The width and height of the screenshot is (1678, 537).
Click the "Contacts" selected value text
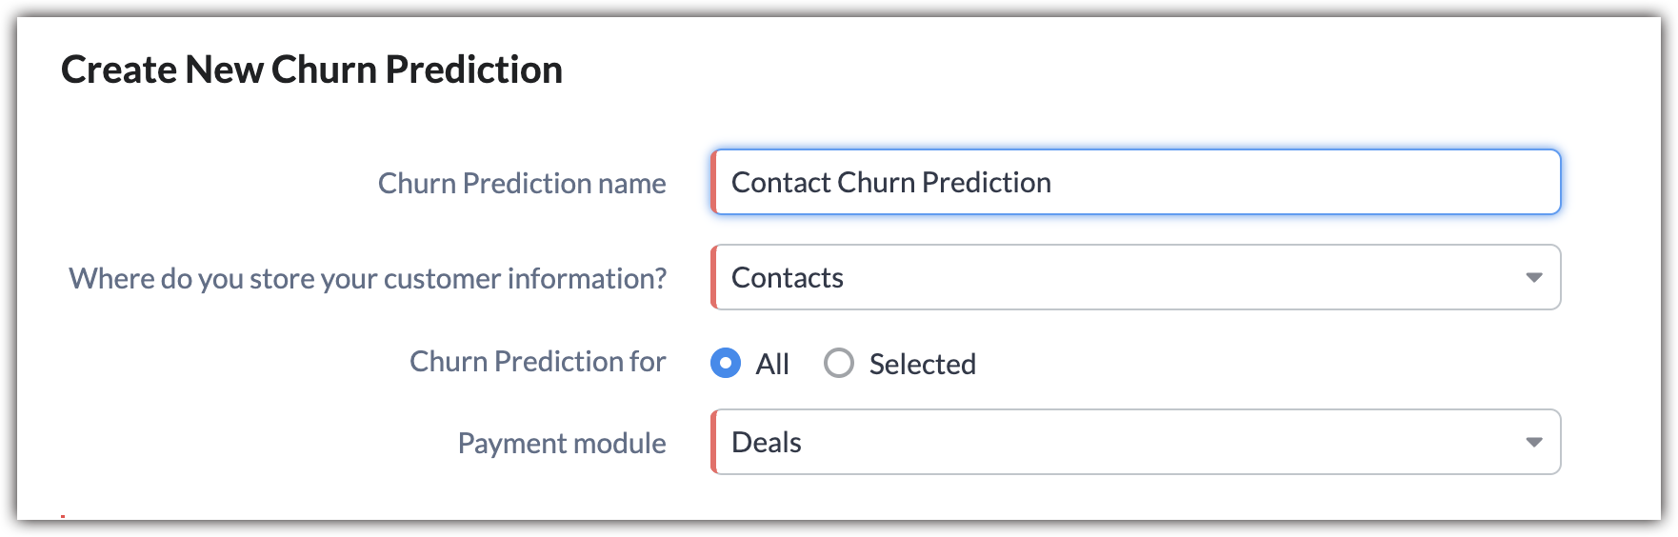pos(787,277)
